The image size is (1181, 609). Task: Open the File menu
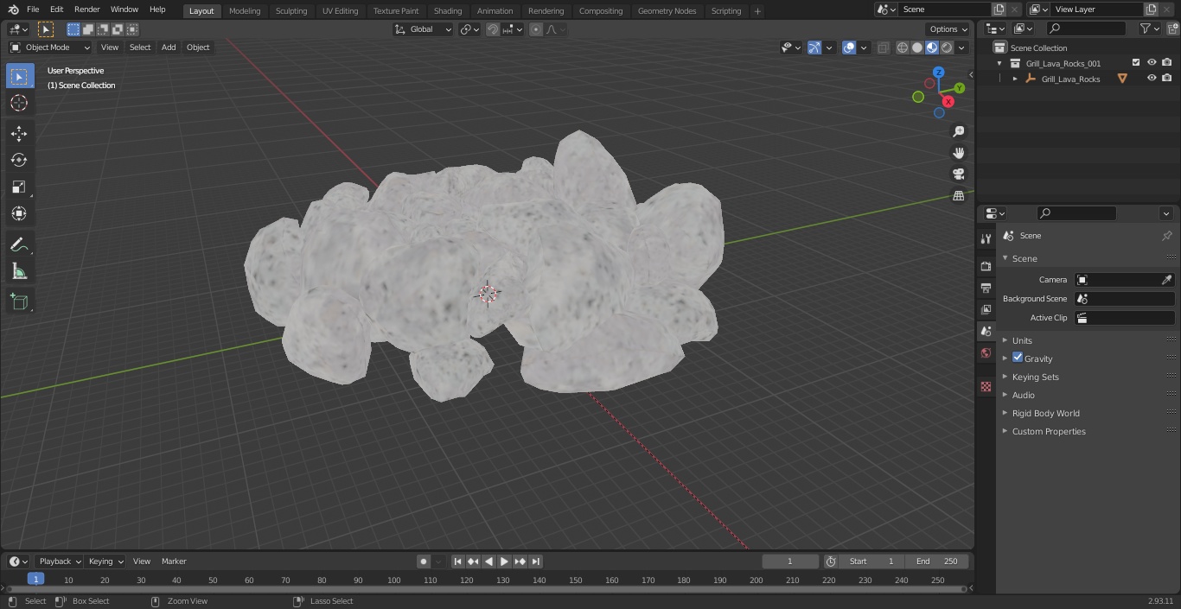point(33,10)
